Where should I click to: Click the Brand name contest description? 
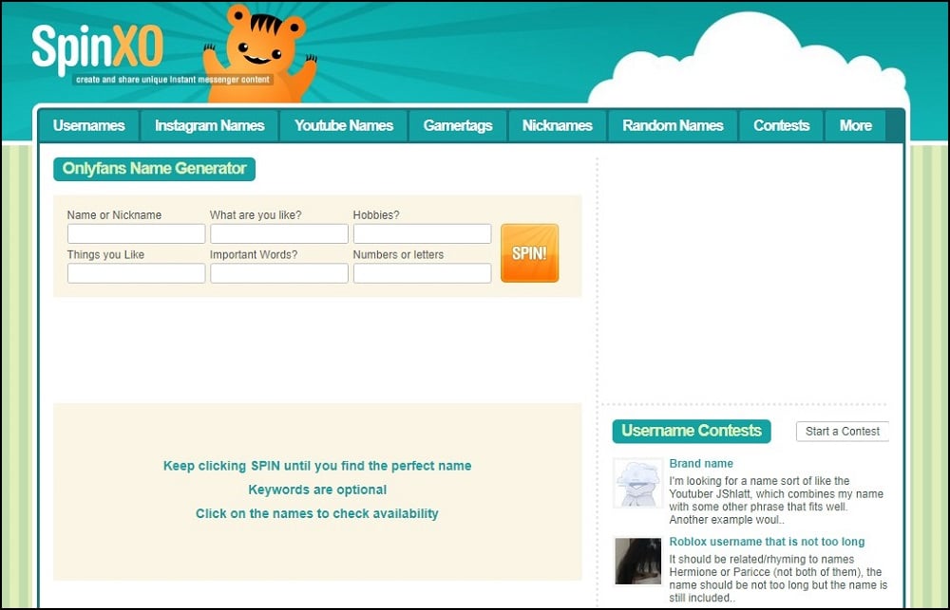click(x=776, y=501)
